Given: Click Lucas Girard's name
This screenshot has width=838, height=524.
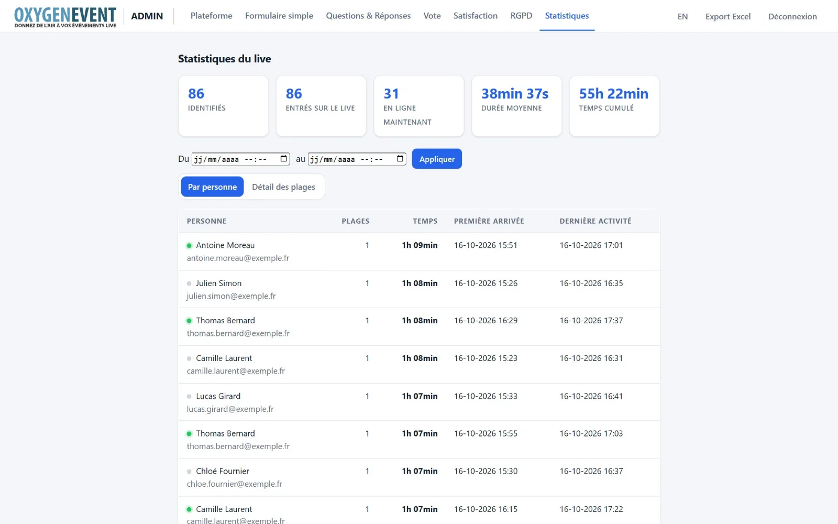Looking at the screenshot, I should 218,396.
